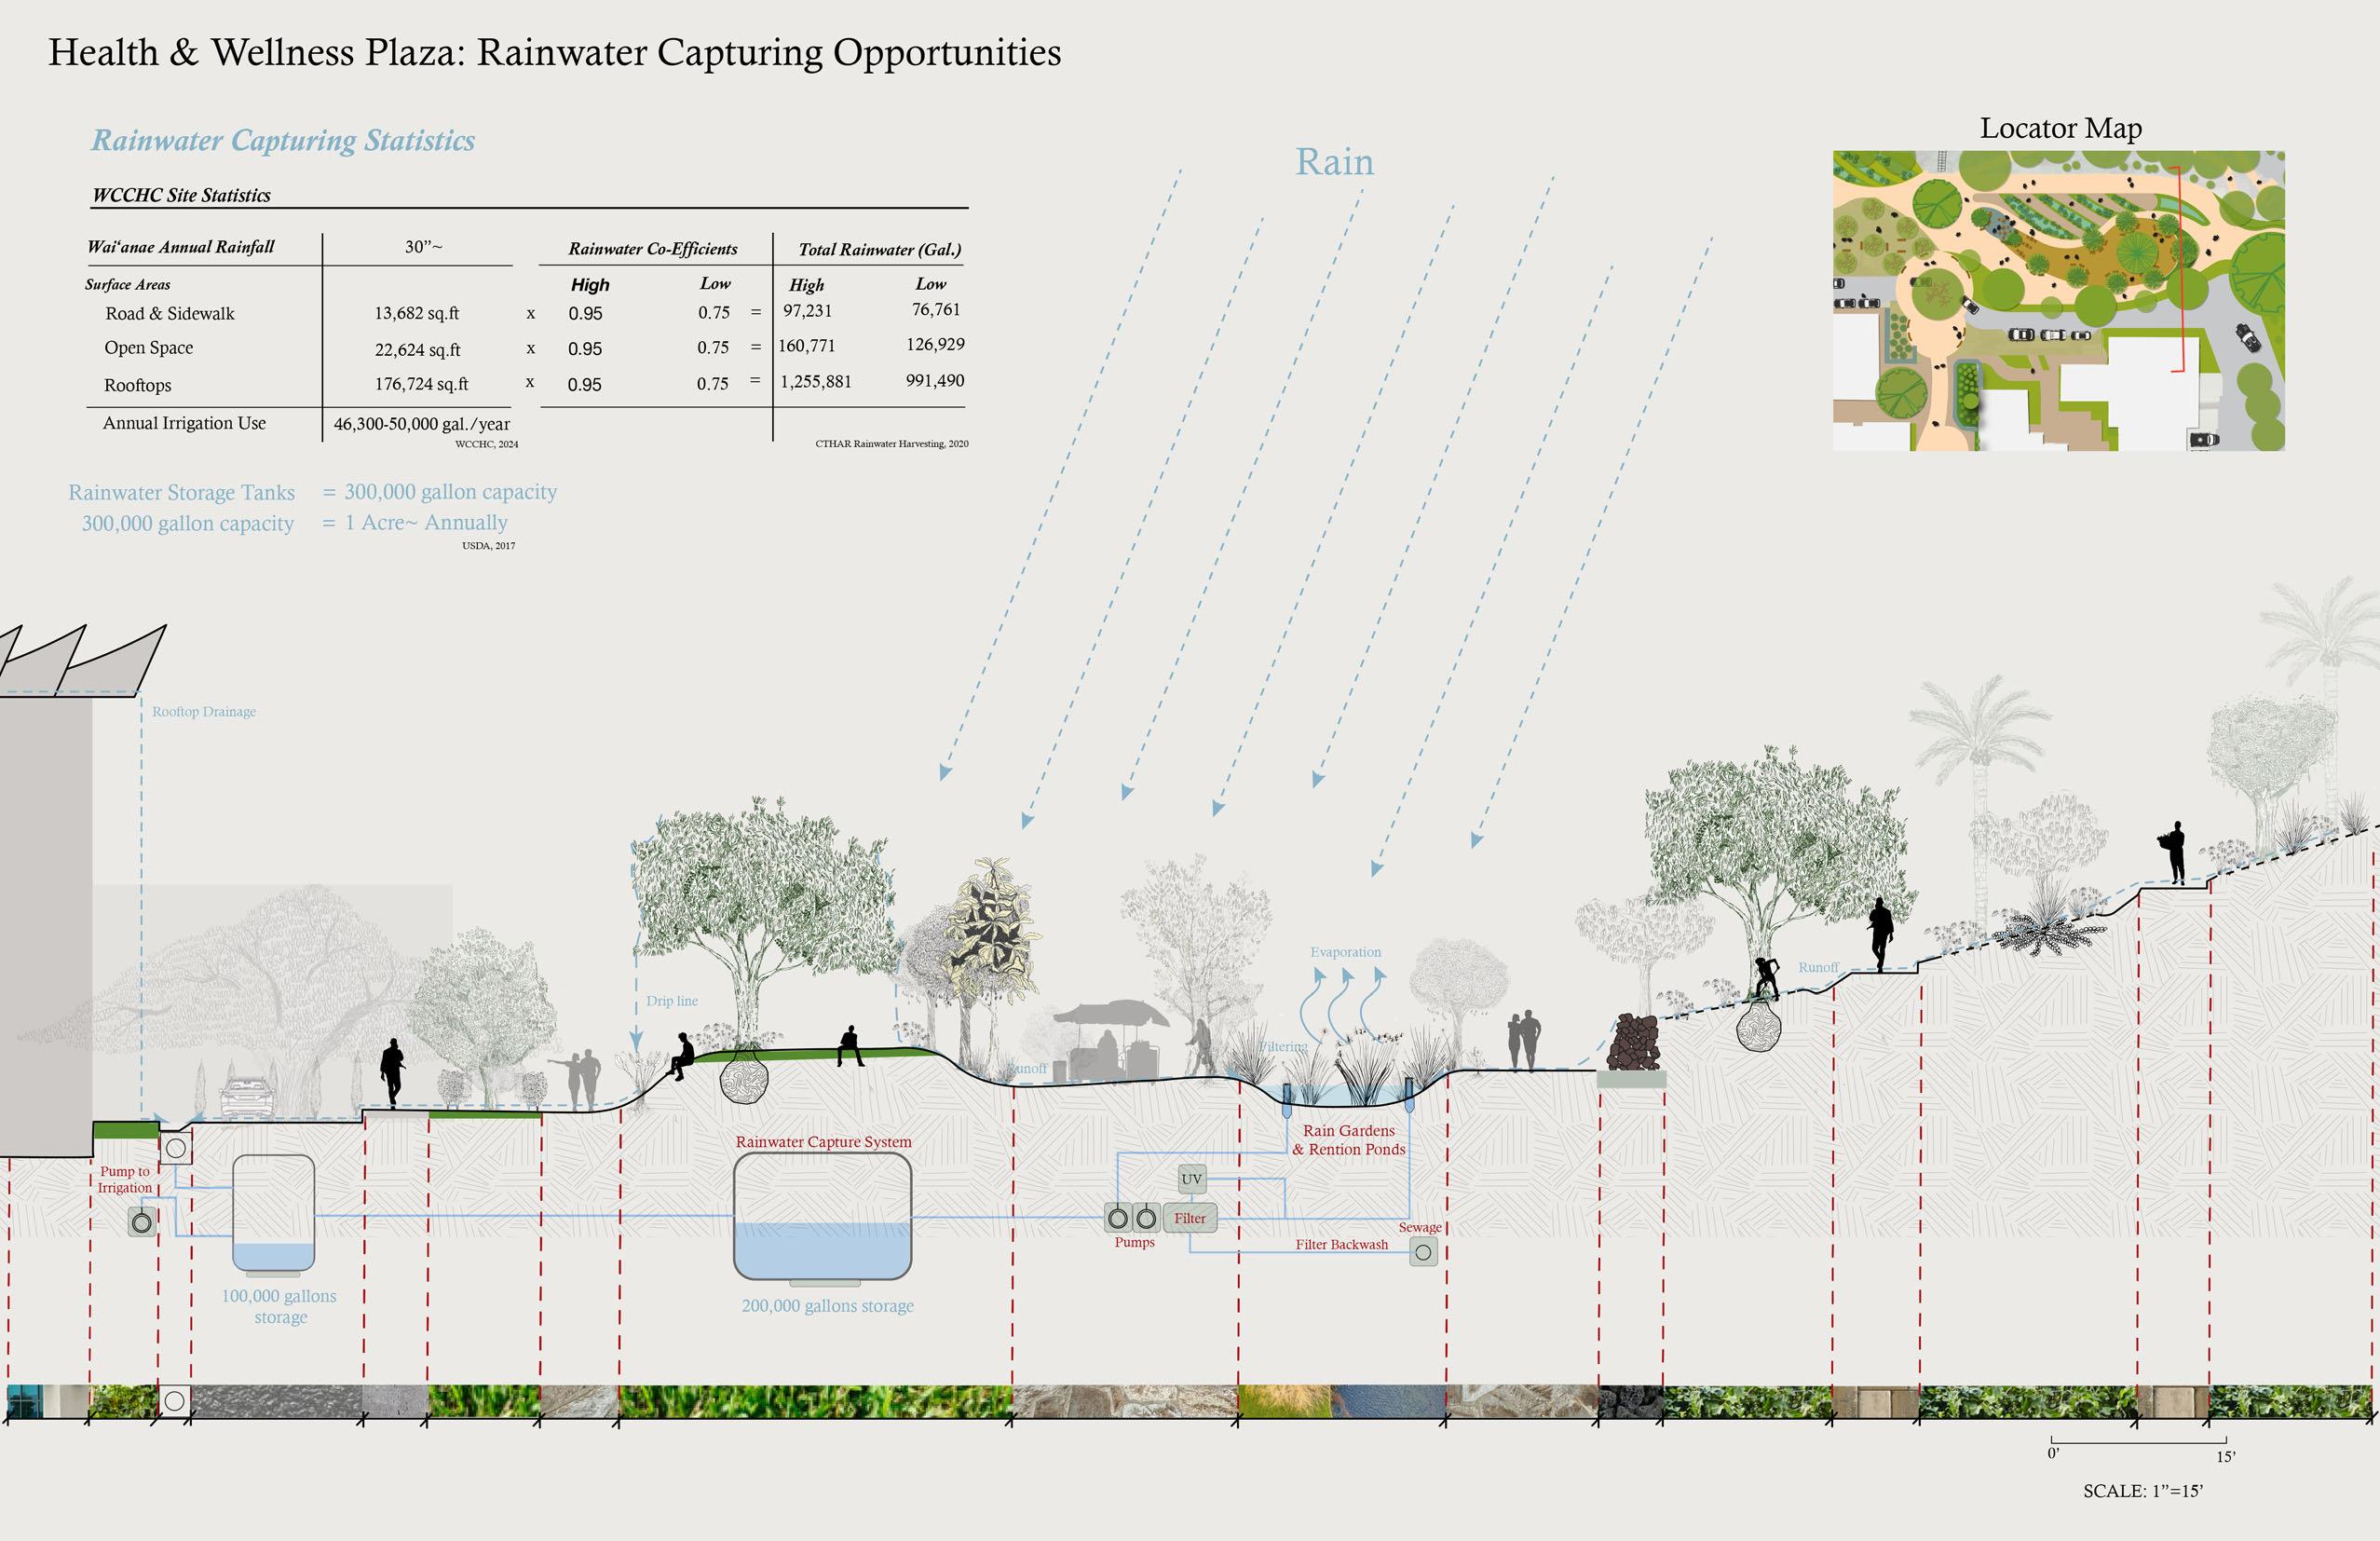Click the scale bar near SCALE text
This screenshot has width=2380, height=1541.
(x=2139, y=1443)
